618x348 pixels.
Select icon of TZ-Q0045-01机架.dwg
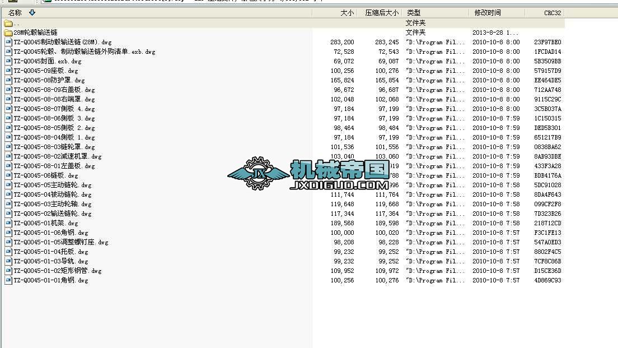tap(8, 223)
